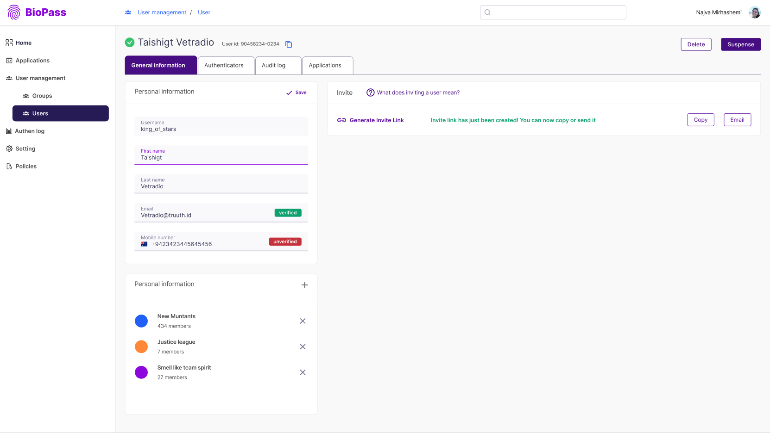Click '27 members' text
Screen dimensions: 770x433
172,377
